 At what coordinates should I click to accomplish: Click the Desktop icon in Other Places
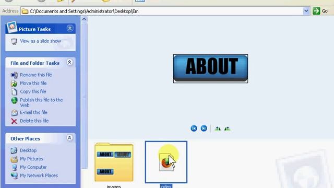point(14,150)
